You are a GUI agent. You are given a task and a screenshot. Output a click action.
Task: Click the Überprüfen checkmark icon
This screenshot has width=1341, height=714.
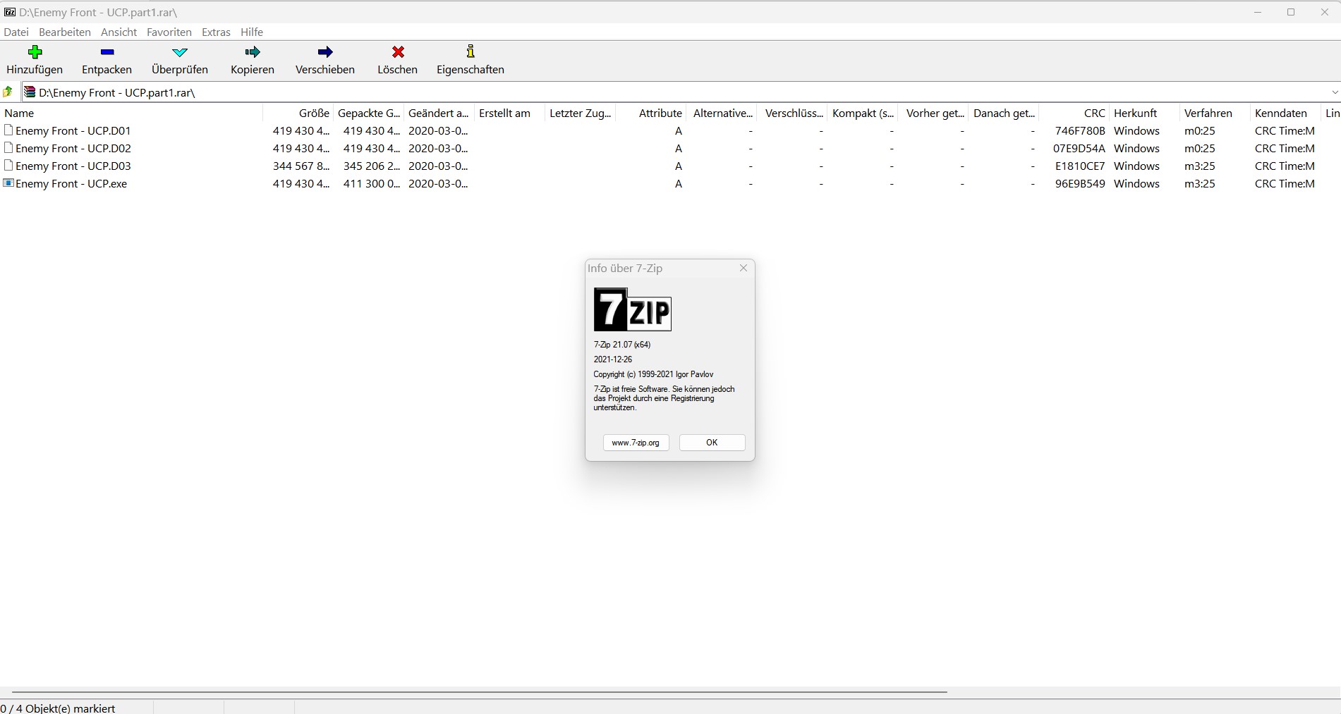(180, 52)
